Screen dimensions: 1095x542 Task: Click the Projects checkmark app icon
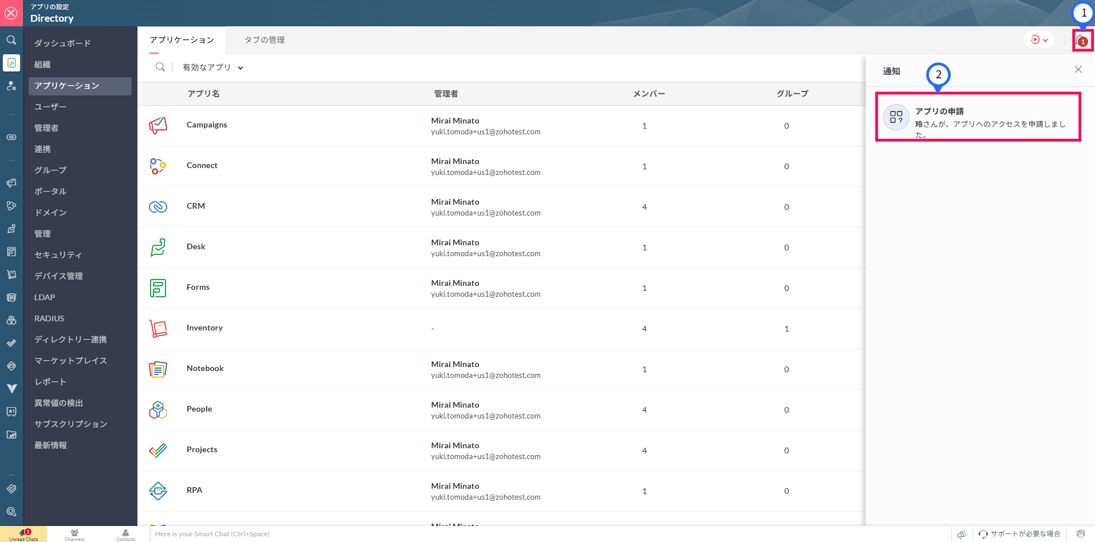[x=158, y=451]
